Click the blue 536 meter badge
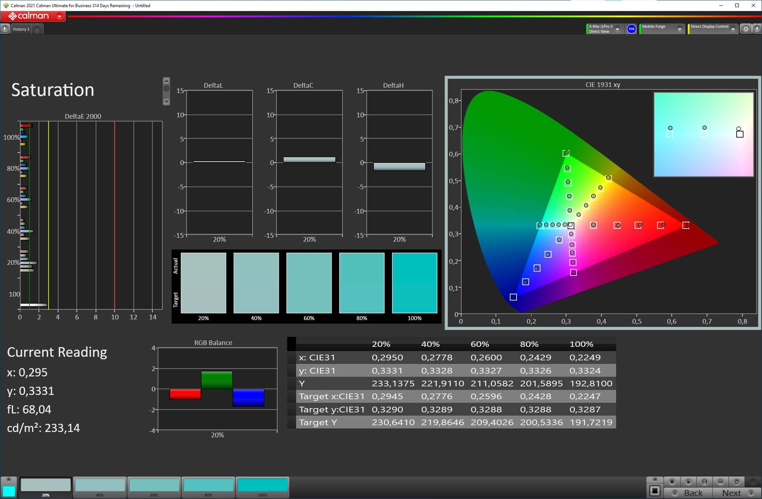 tap(631, 29)
